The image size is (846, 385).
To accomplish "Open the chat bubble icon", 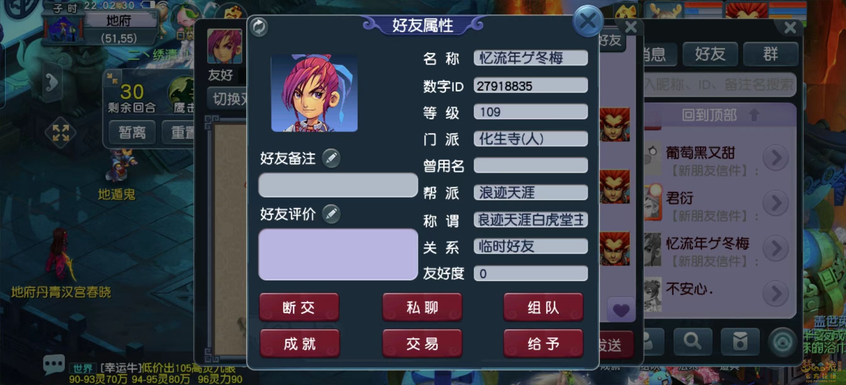I will pyautogui.click(x=54, y=364).
